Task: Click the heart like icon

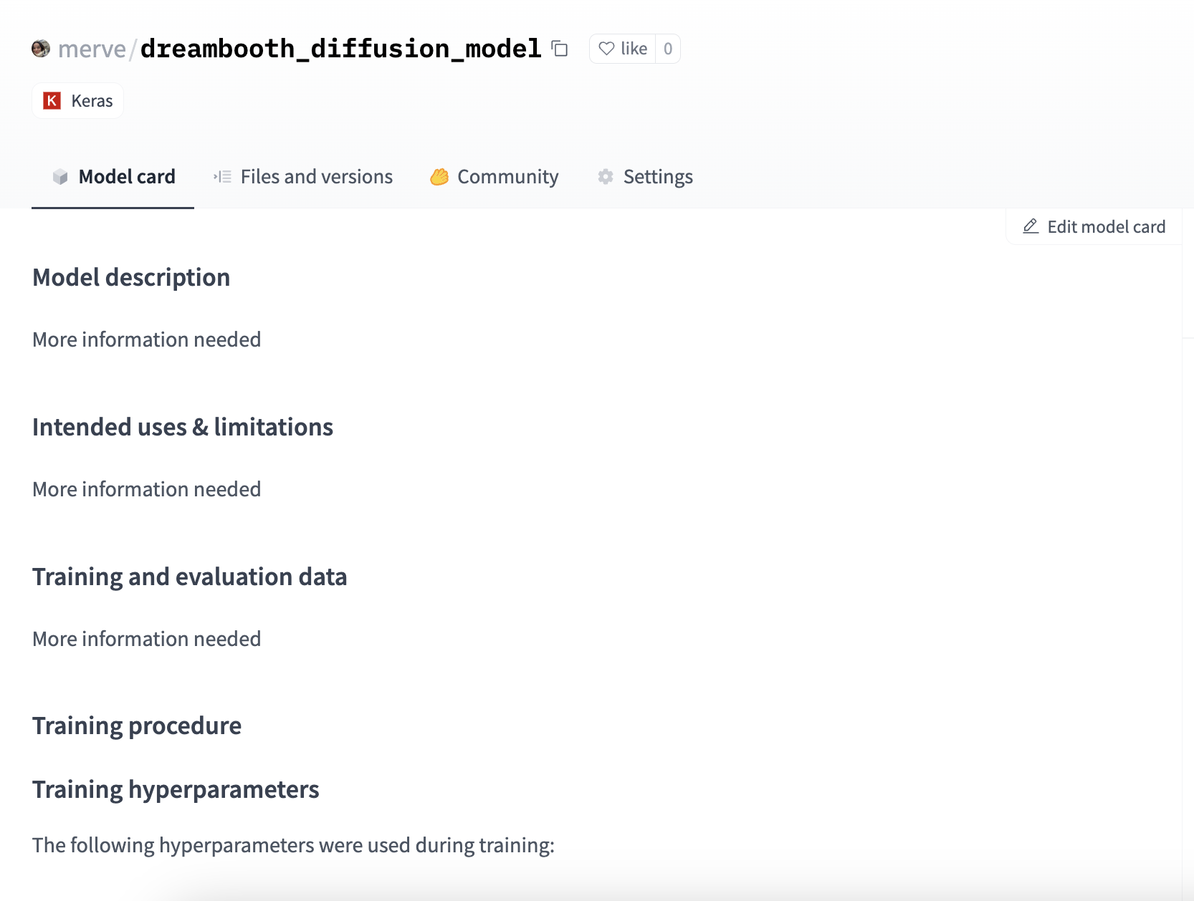Action: (607, 49)
